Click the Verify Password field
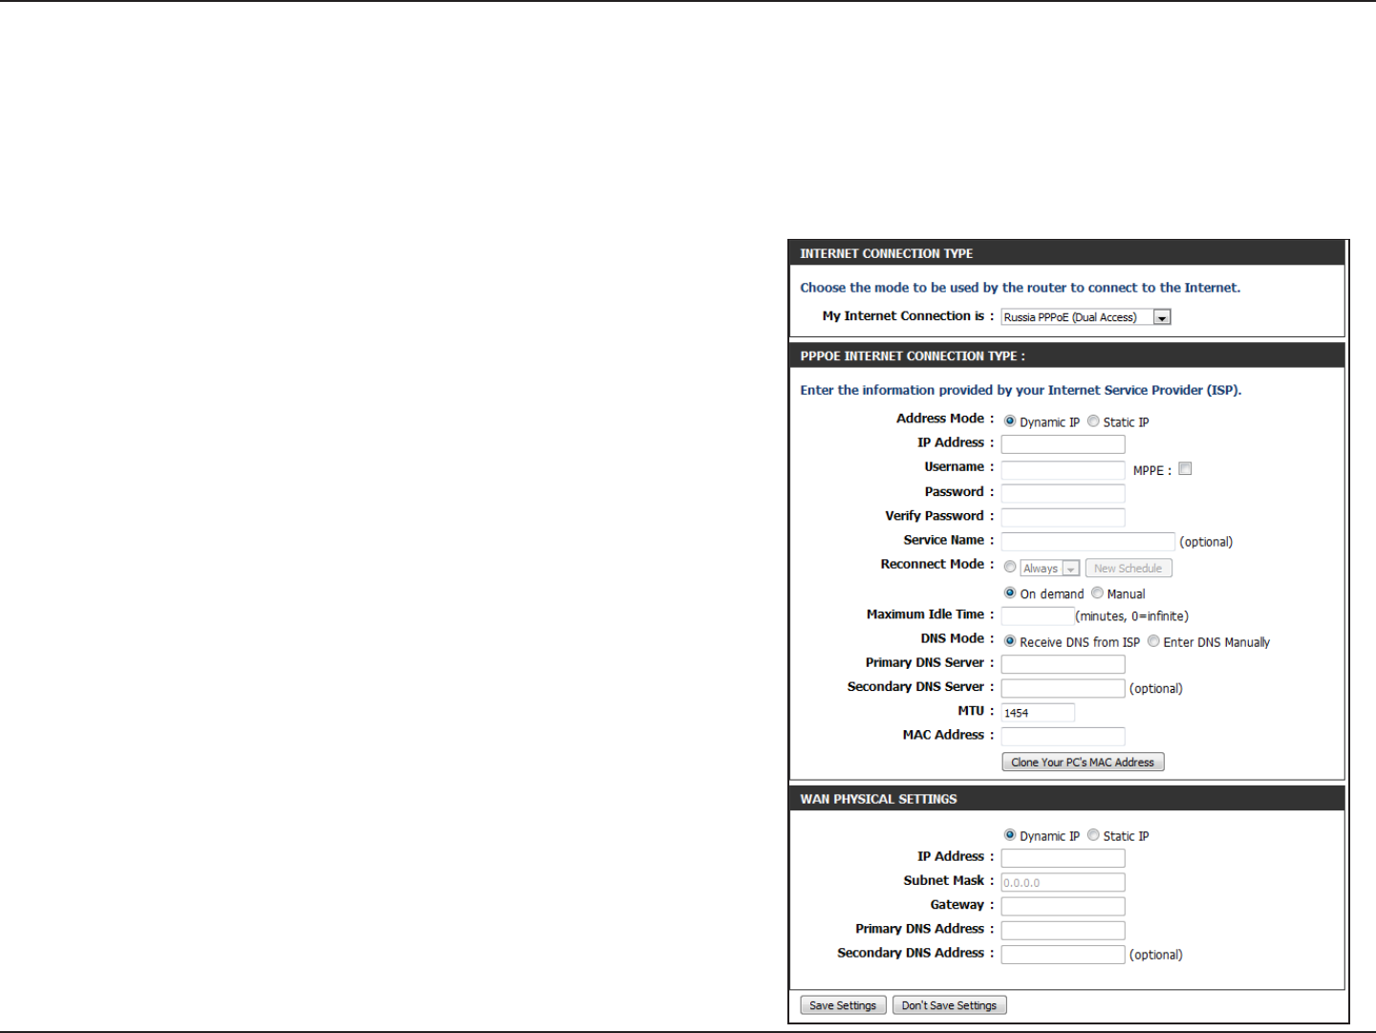Screen dimensions: 1376x1033 1063,518
